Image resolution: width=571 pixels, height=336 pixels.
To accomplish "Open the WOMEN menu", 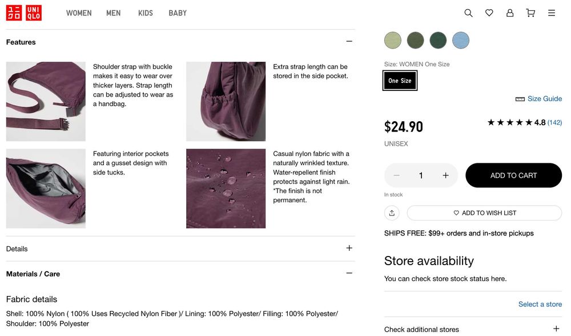I will coord(79,13).
